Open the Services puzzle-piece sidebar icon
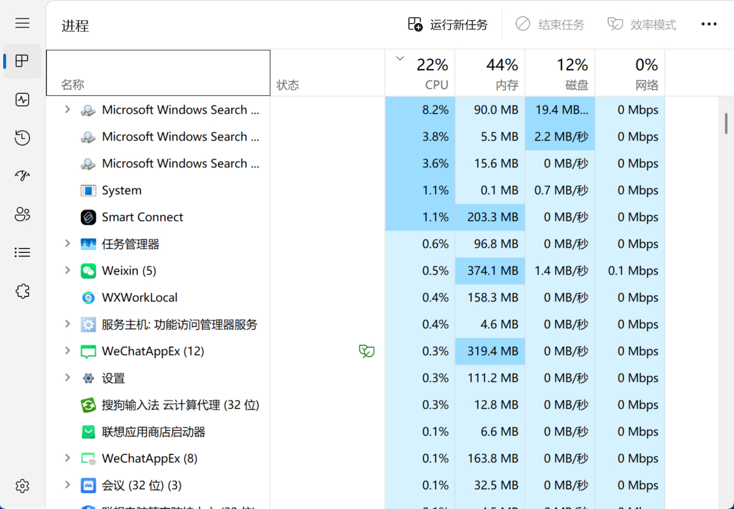The height and width of the screenshot is (509, 734). point(22,291)
